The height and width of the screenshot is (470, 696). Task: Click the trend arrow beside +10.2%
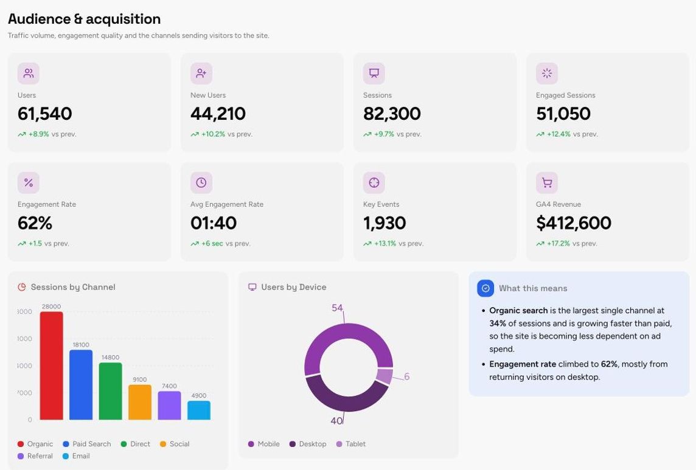coord(195,134)
